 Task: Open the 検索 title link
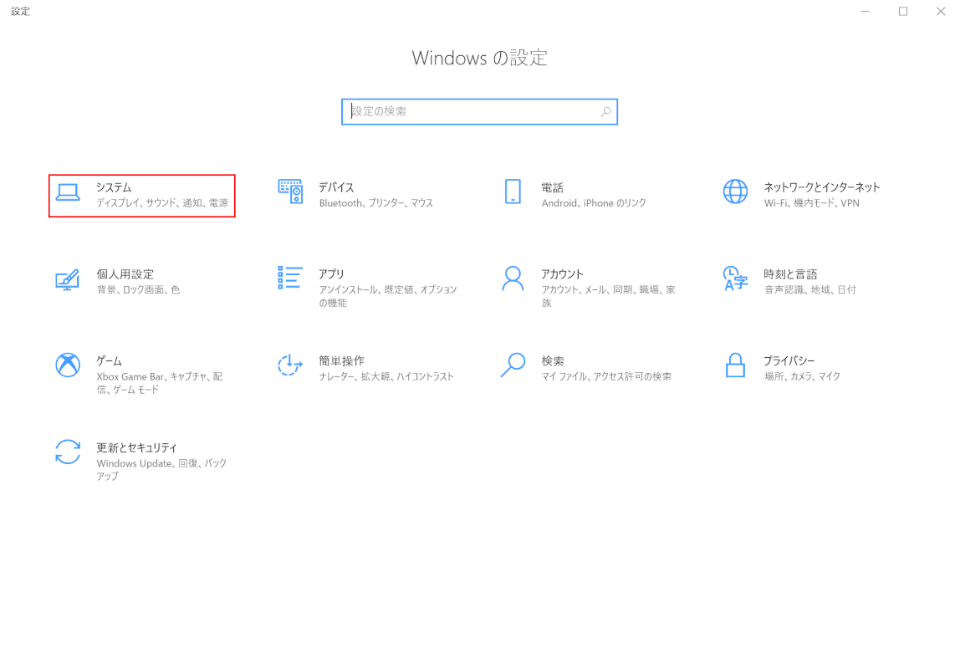553,360
